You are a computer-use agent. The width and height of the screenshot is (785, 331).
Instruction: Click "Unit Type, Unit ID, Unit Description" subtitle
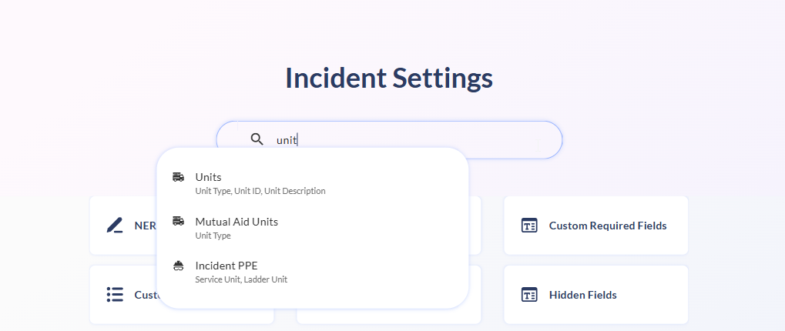pyautogui.click(x=260, y=191)
